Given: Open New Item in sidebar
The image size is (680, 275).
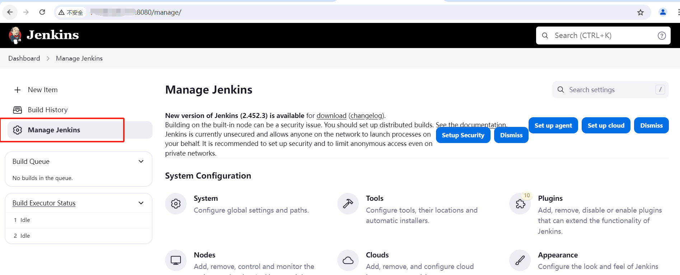Looking at the screenshot, I should [43, 90].
